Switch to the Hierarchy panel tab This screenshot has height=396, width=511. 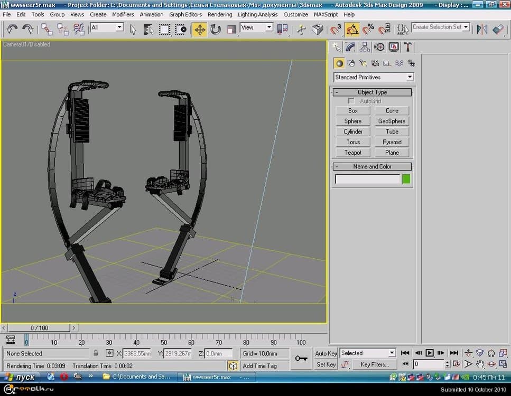tap(365, 48)
